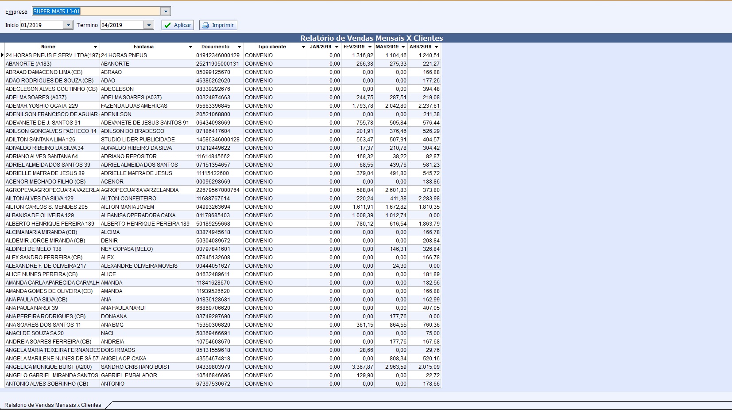This screenshot has width=732, height=410.
Task: Open the Nome column filter arrow
Action: click(95, 47)
